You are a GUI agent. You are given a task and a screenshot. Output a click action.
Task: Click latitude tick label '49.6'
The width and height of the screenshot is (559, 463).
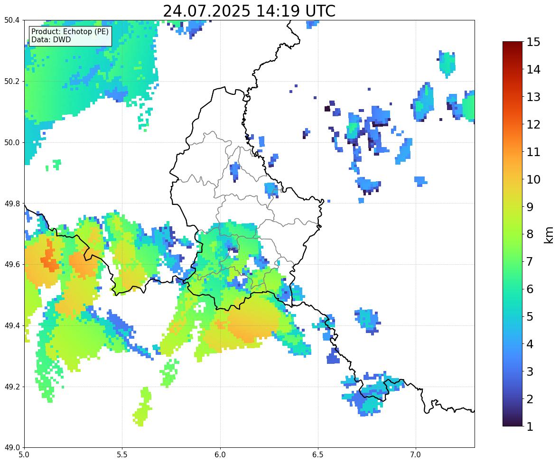[x=12, y=264]
